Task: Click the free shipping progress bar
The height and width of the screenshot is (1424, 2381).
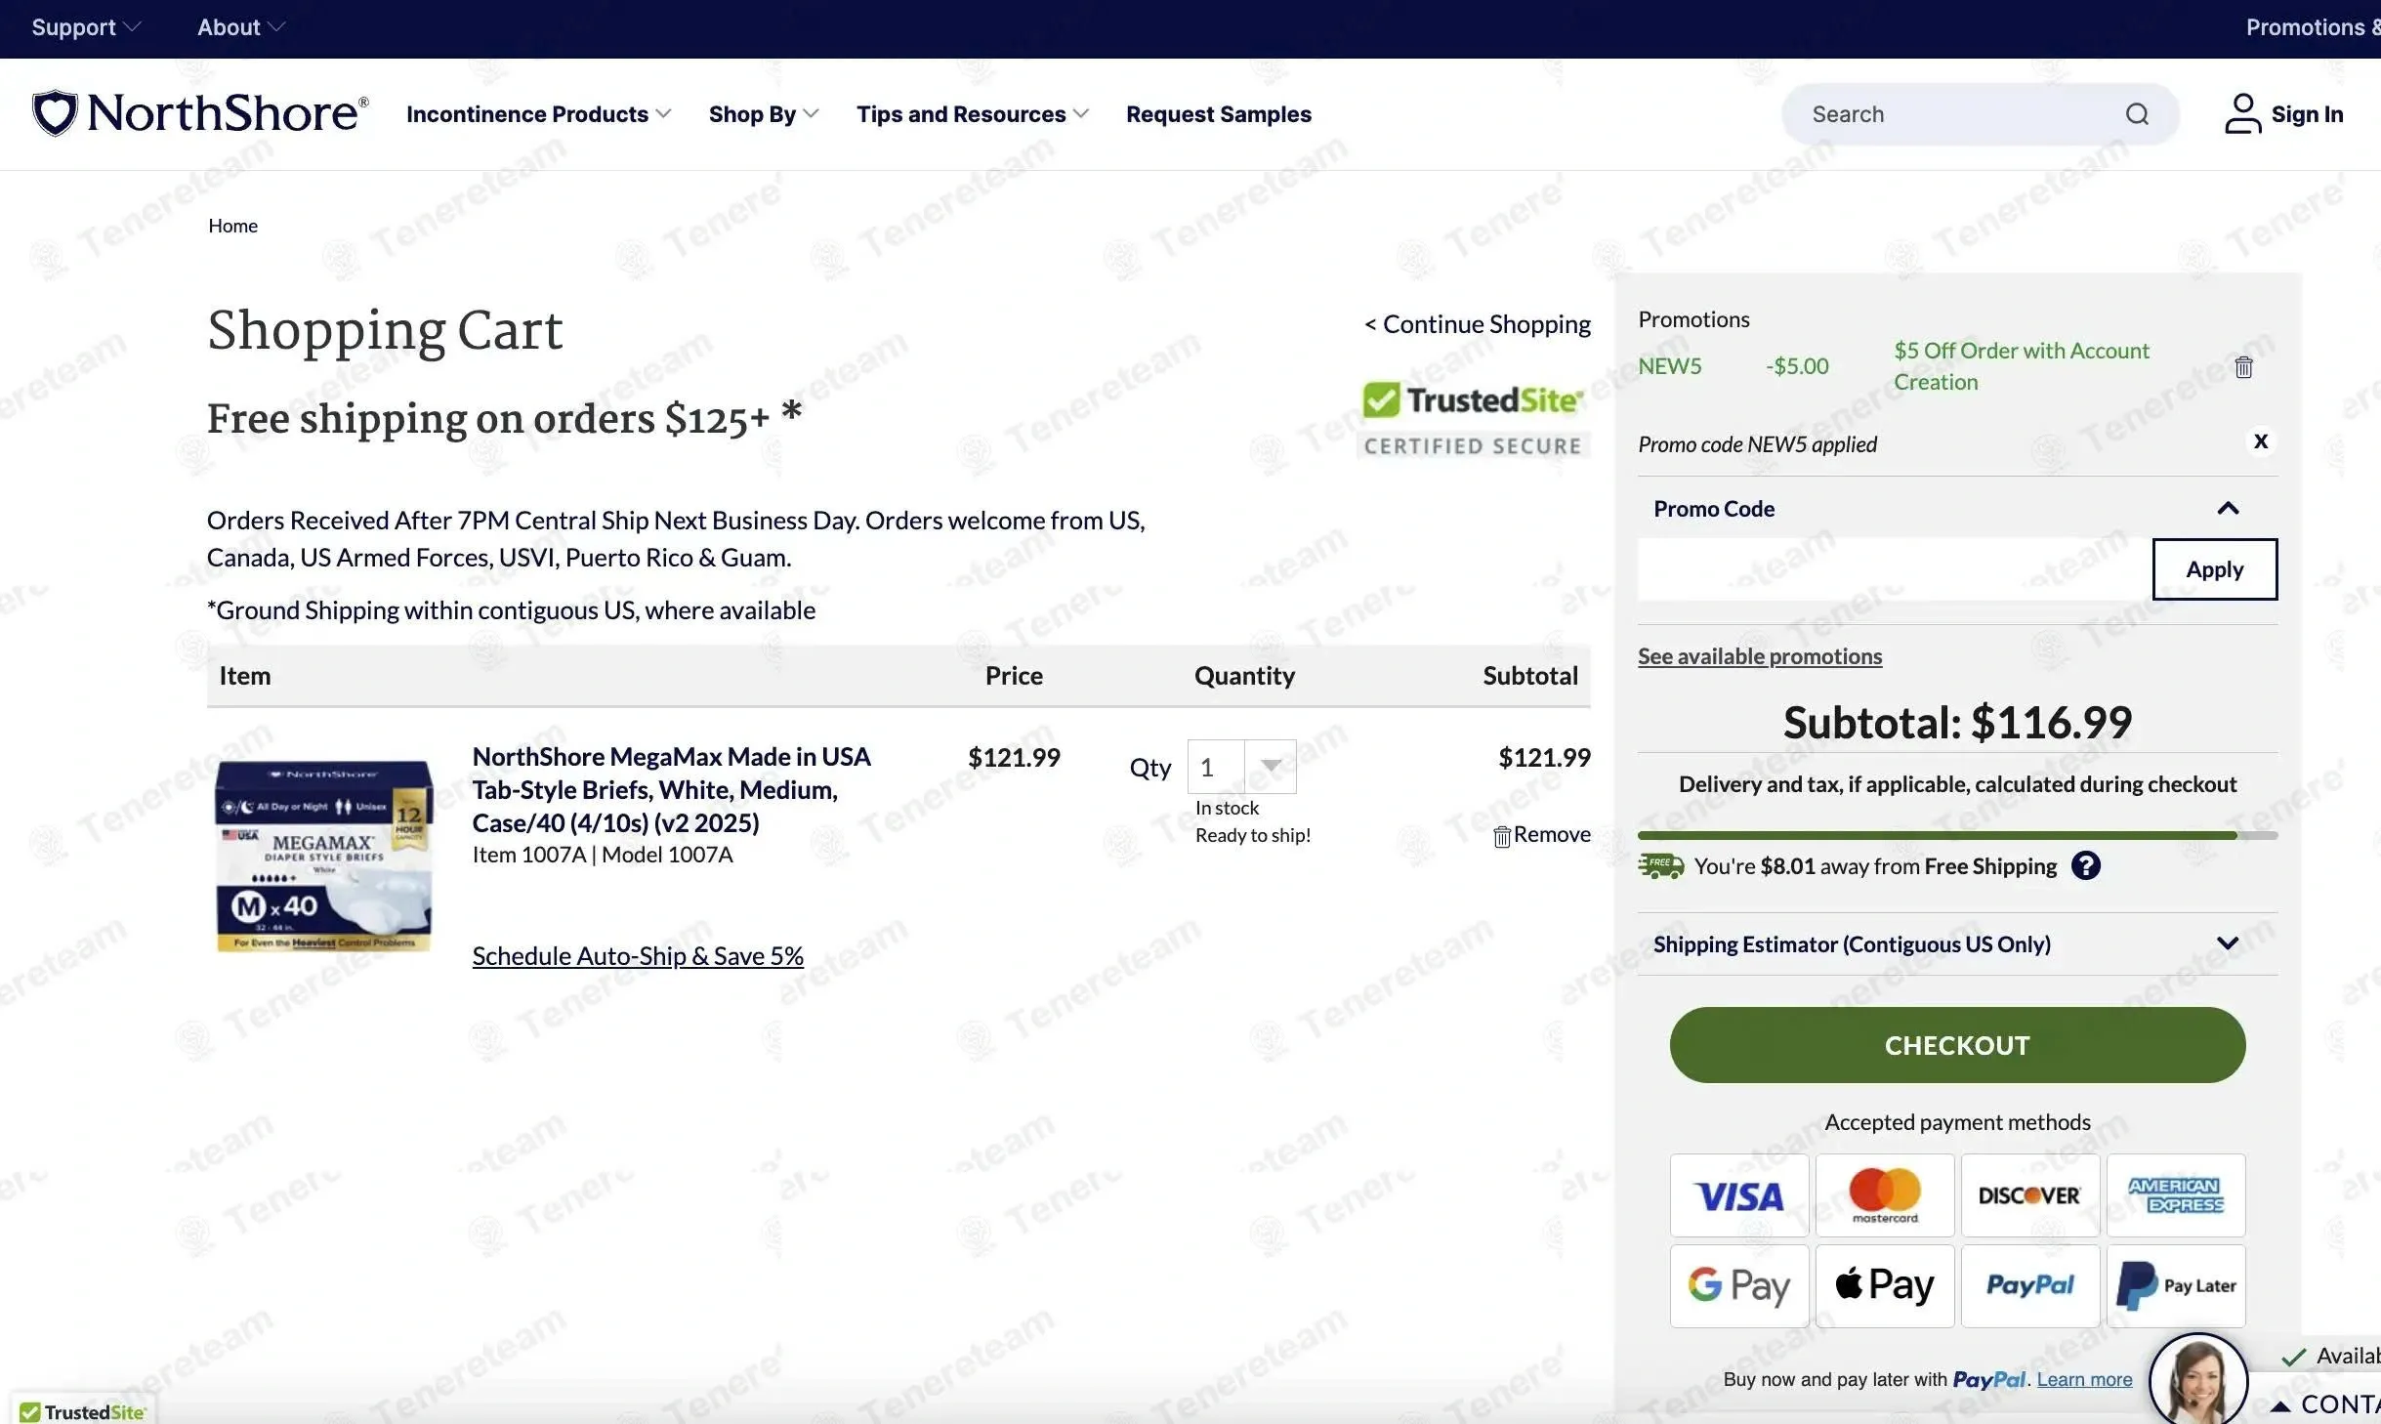Action: pos(1957,835)
